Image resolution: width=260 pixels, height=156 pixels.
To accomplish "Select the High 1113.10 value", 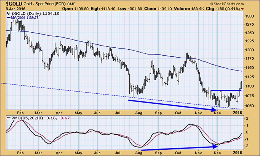I will click(x=103, y=9).
